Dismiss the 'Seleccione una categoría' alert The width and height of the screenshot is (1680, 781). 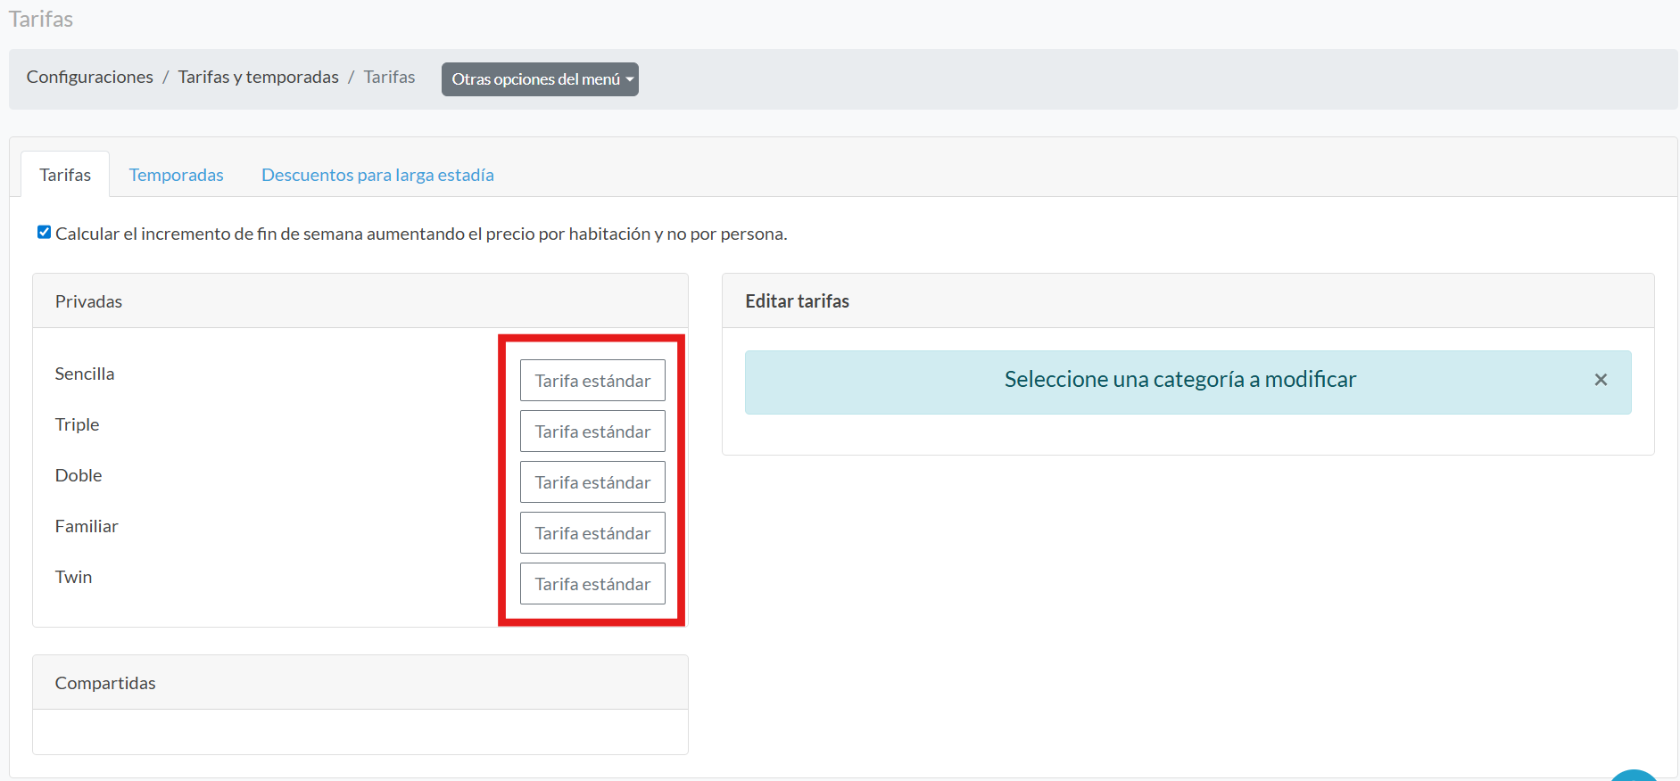click(1601, 380)
